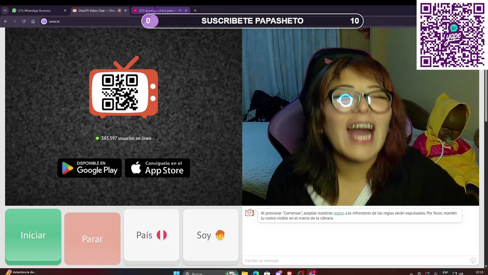Click the WhatsApp icon on first tab
This screenshot has width=488, height=275.
(x=14, y=11)
